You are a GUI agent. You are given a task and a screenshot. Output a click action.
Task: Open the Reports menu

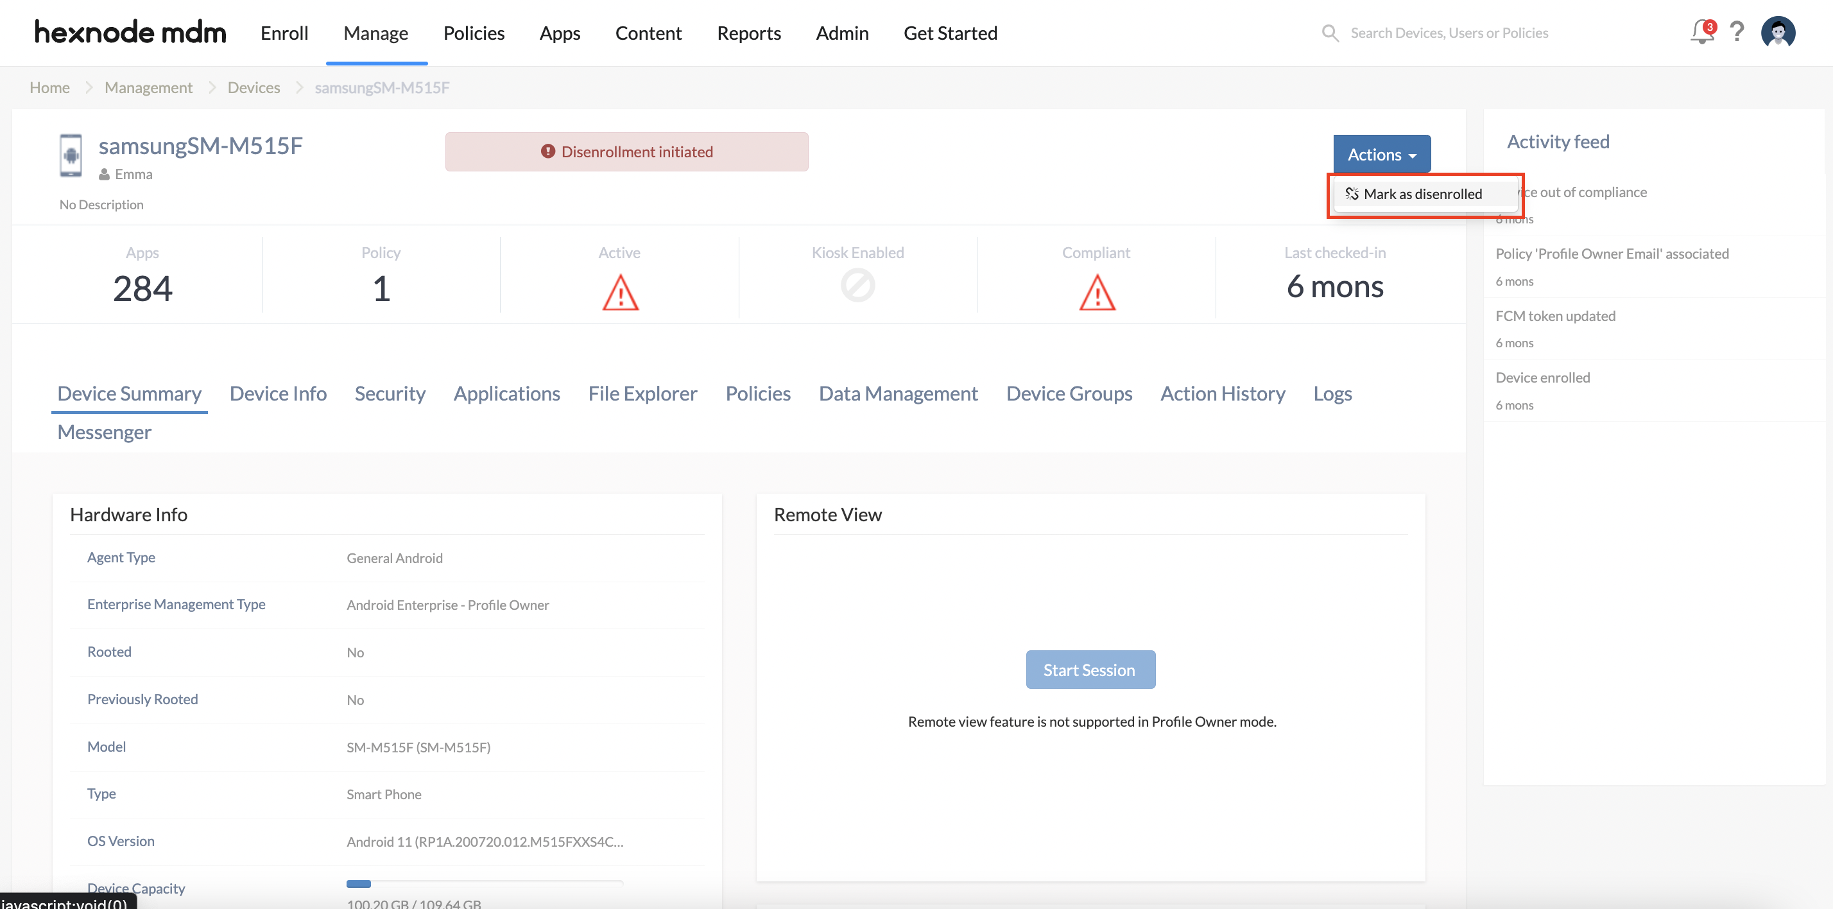748,33
